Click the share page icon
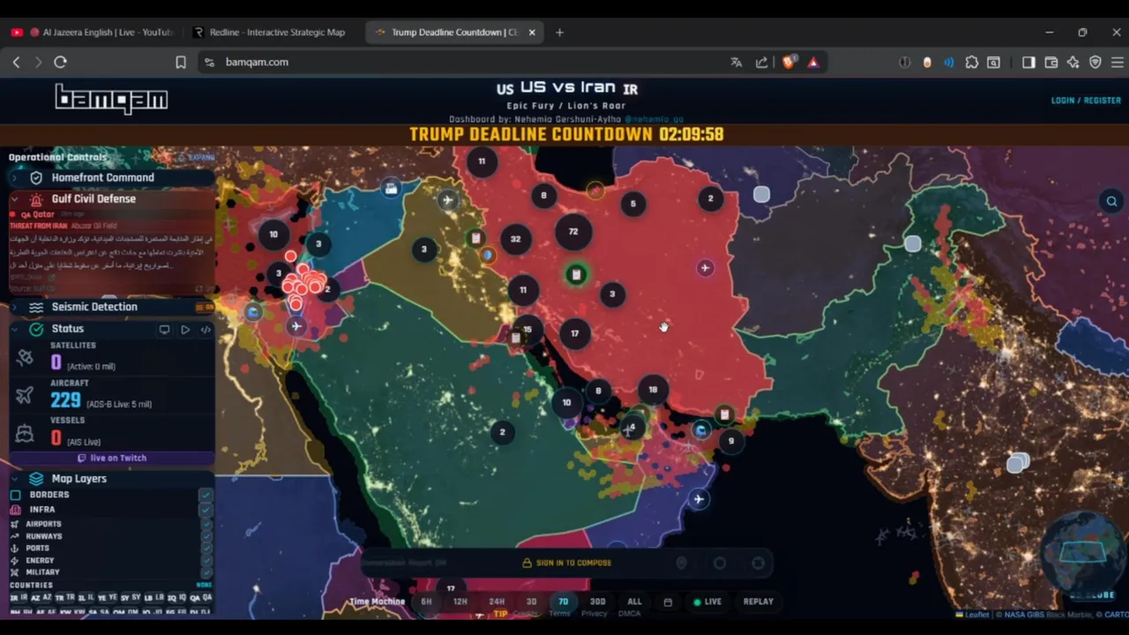1129x635 pixels. click(762, 62)
